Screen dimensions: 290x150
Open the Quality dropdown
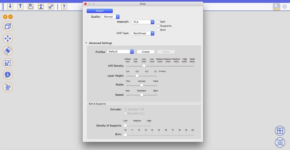pos(111,17)
